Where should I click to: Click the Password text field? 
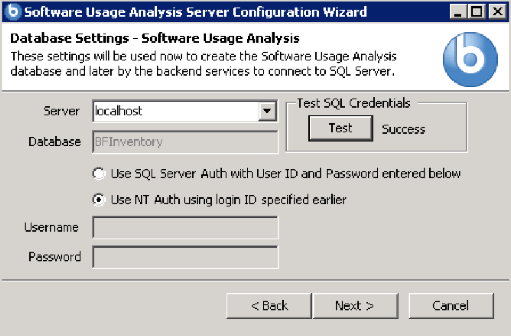click(185, 257)
